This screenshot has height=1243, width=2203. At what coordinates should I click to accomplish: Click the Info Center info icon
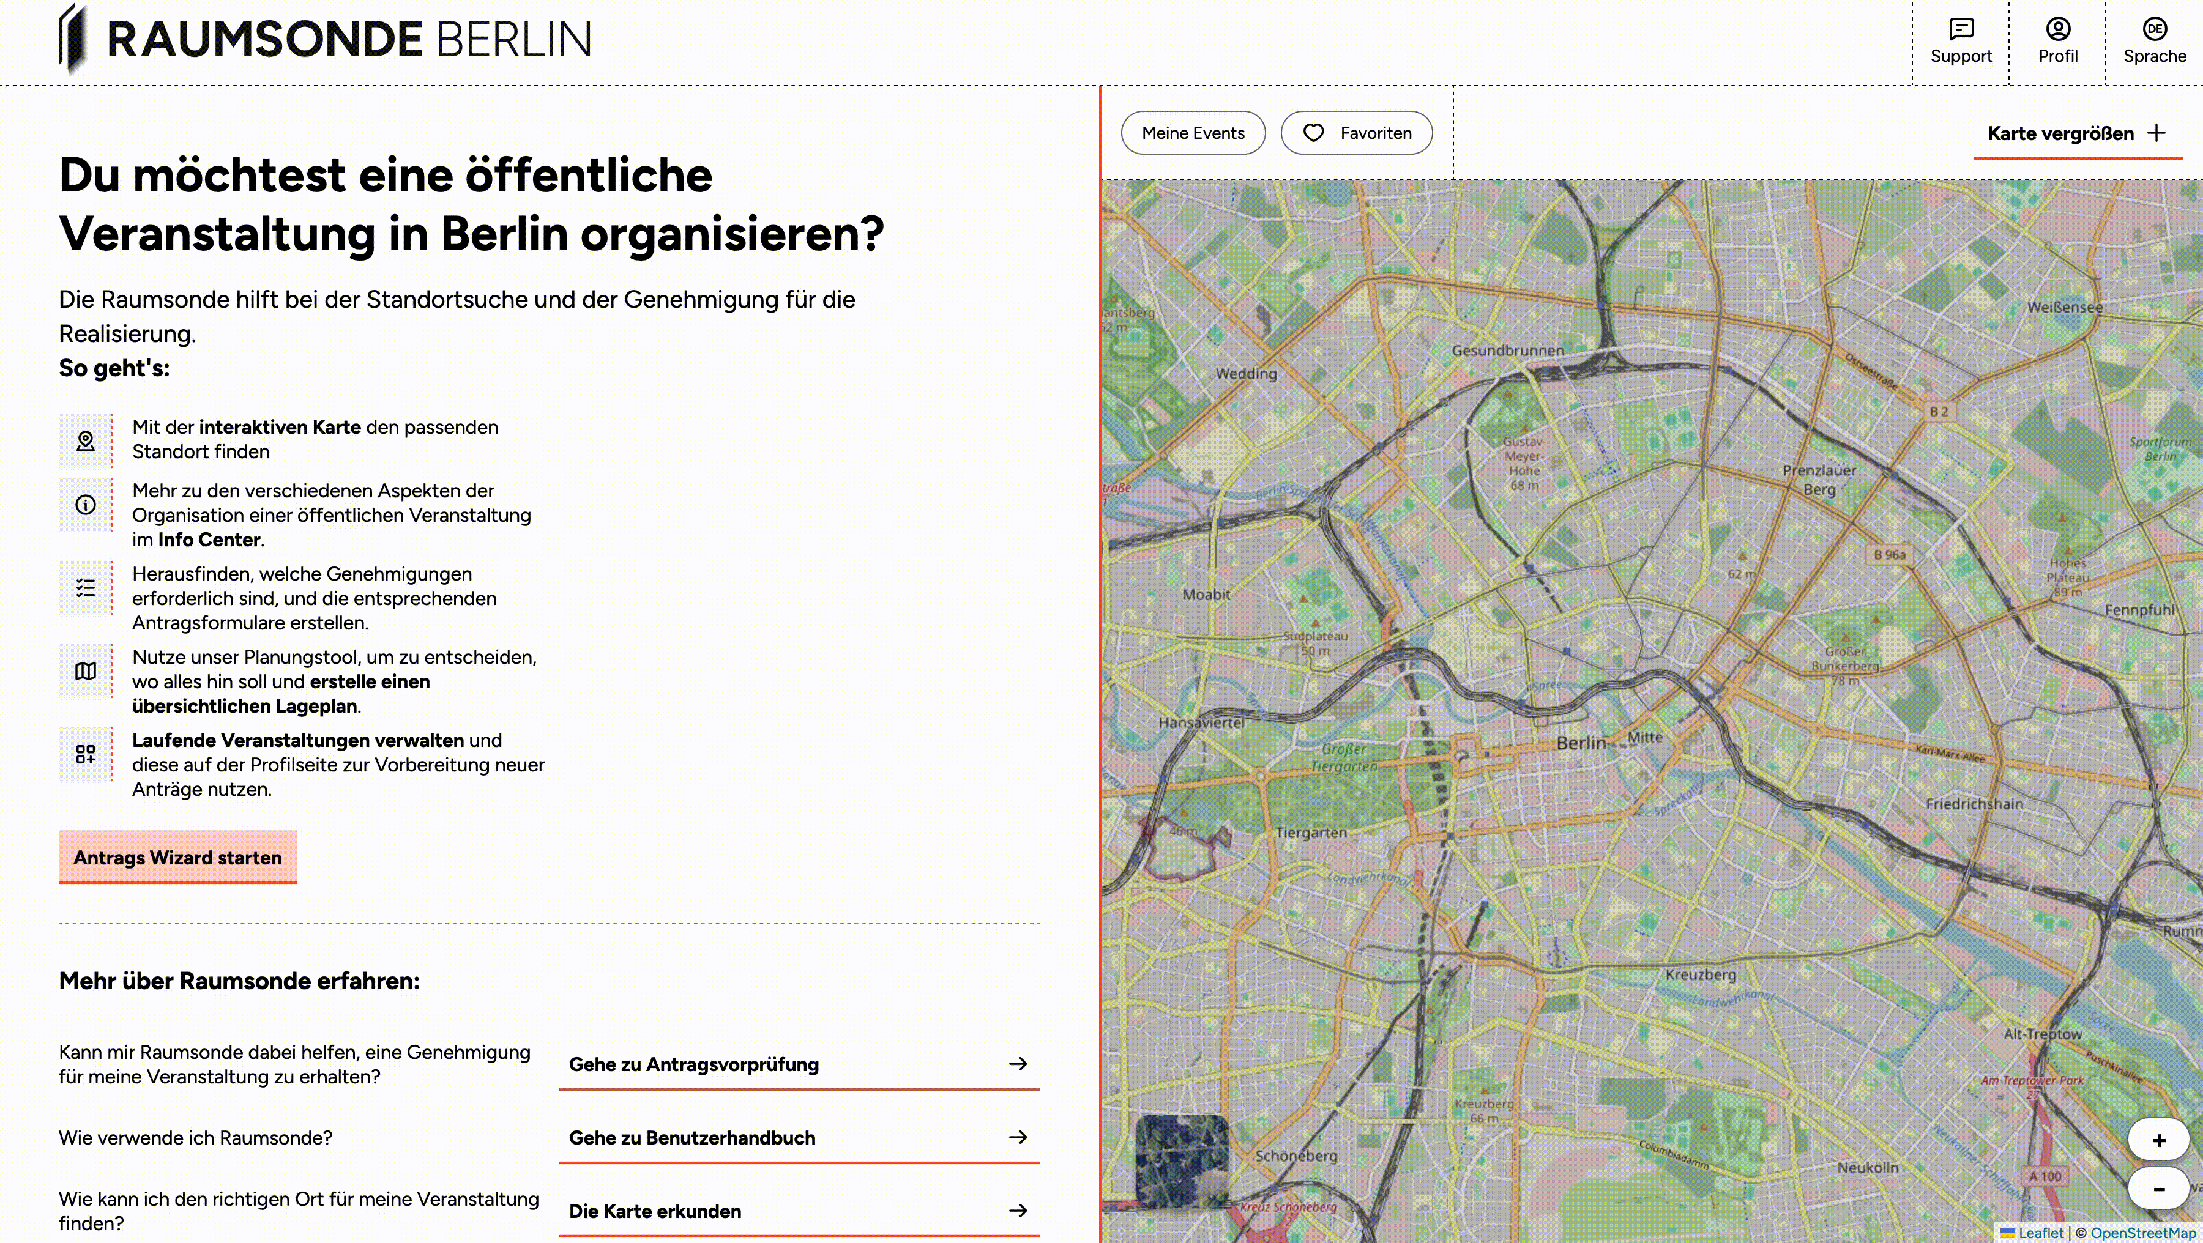(x=86, y=505)
